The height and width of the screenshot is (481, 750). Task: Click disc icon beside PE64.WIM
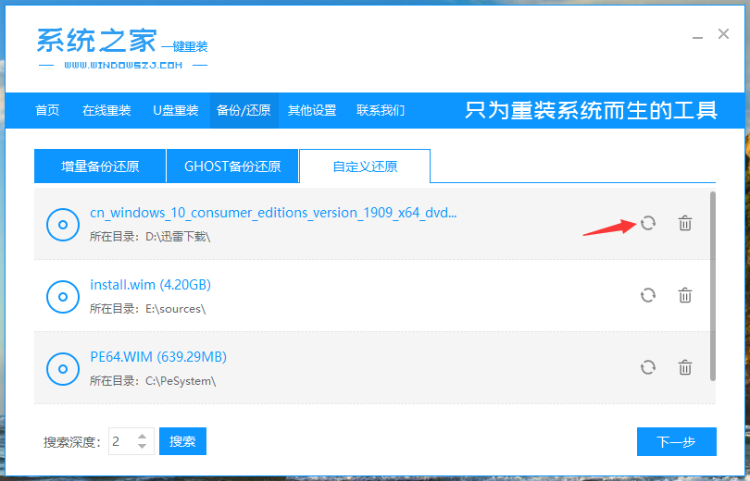tap(63, 368)
